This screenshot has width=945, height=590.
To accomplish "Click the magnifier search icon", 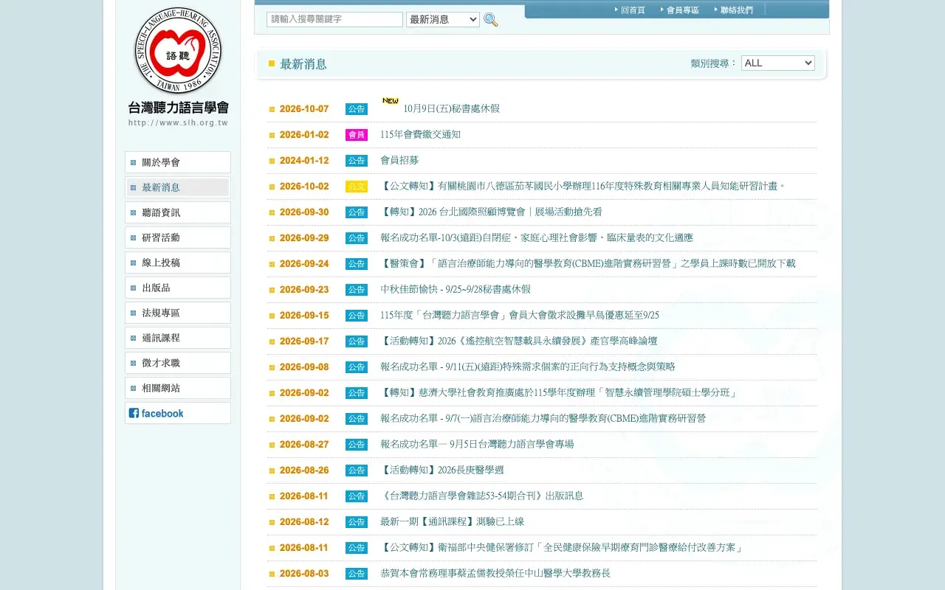I will click(491, 20).
